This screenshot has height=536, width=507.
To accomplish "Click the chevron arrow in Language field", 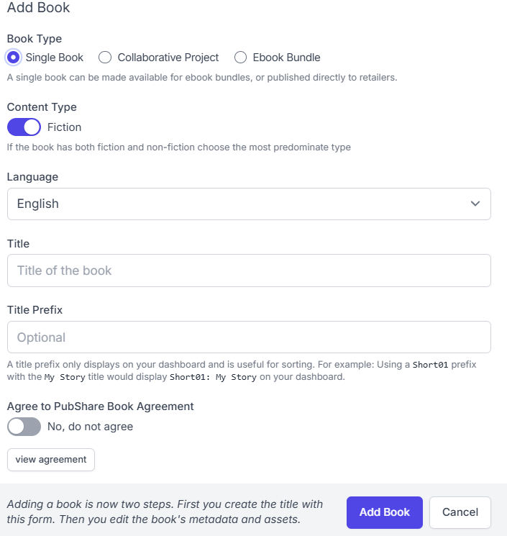I will click(x=475, y=204).
